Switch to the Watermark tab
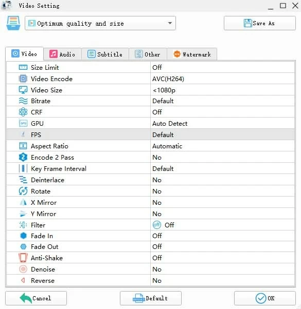This screenshot has width=301, height=309. [x=192, y=54]
